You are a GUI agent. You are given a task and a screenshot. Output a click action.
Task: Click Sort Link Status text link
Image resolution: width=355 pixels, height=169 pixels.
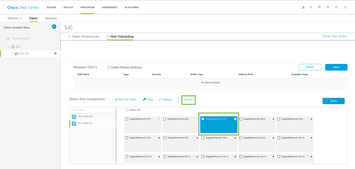127,100
